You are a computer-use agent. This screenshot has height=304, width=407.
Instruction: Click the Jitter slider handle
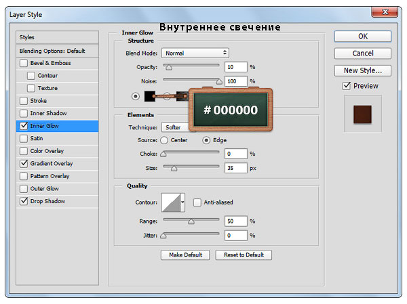(x=163, y=236)
